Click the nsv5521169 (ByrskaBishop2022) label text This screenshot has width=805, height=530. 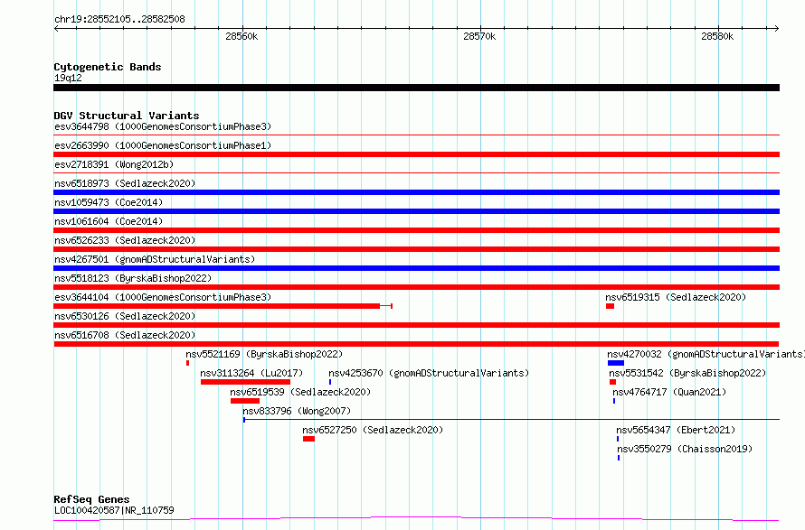click(x=264, y=354)
